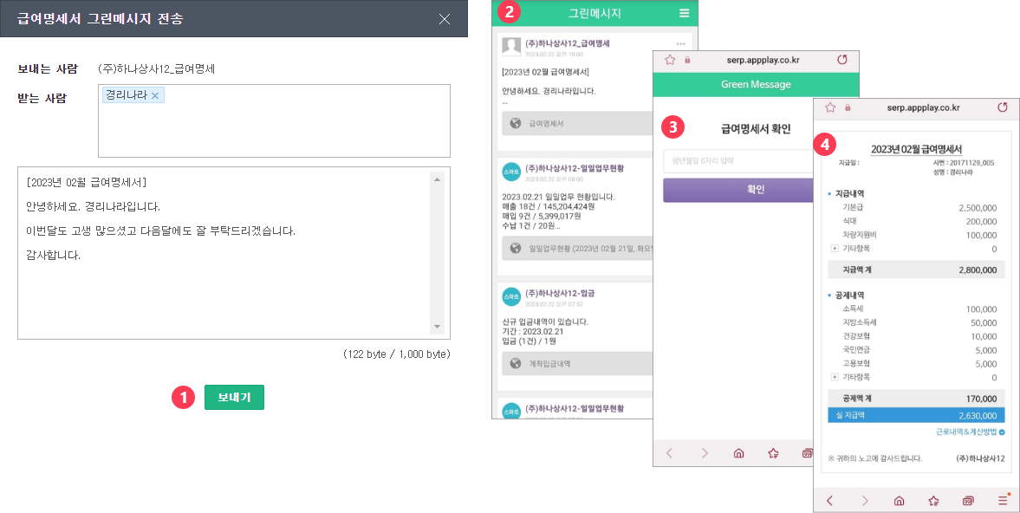
Task: Open the 계좌입금내역 link button
Action: click(578, 363)
